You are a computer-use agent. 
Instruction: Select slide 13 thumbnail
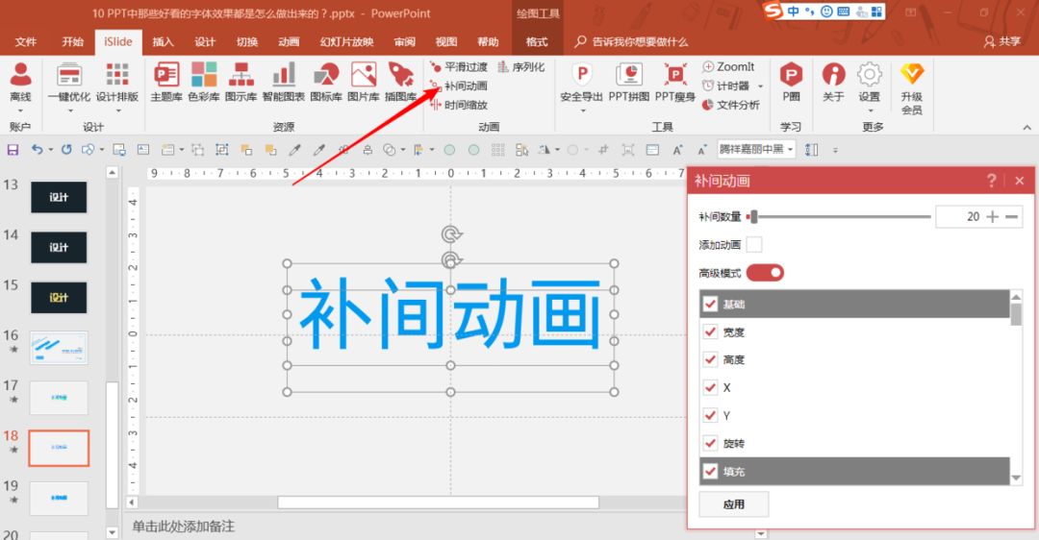pyautogui.click(x=59, y=197)
